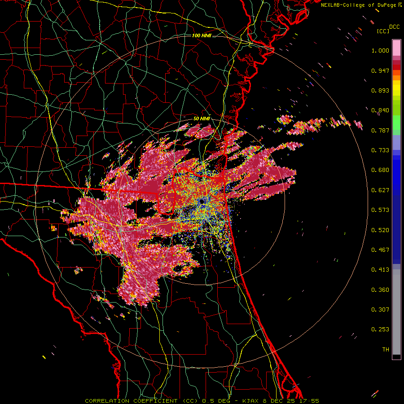This screenshot has width=404, height=404.
Task: Click the 1.000 value on the color scale
Action: coord(380,50)
